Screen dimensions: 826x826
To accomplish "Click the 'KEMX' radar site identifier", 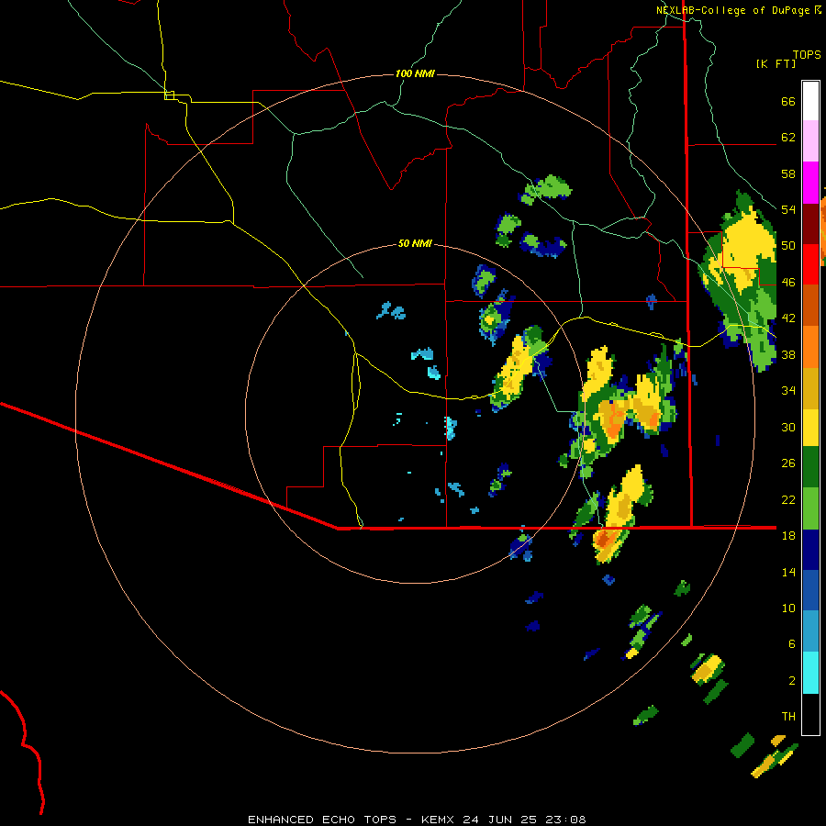I will coord(440,820).
